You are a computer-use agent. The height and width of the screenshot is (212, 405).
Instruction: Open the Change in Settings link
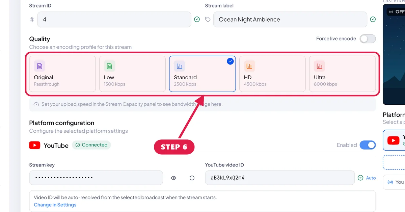tap(55, 205)
